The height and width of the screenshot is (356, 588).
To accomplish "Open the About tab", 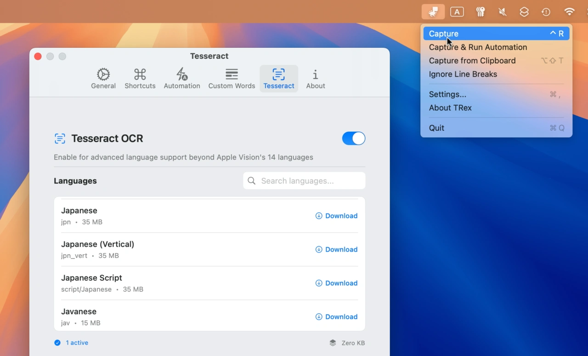I will point(316,79).
